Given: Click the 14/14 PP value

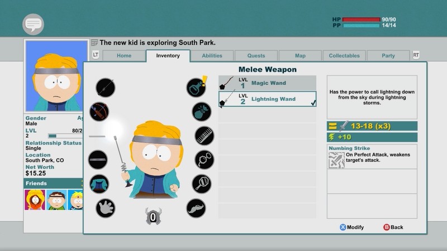Looking at the screenshot, I should tap(389, 25).
